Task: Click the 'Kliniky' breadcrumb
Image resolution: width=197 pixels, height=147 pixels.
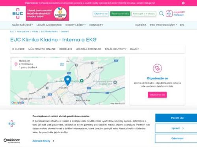Action: pos(35,31)
